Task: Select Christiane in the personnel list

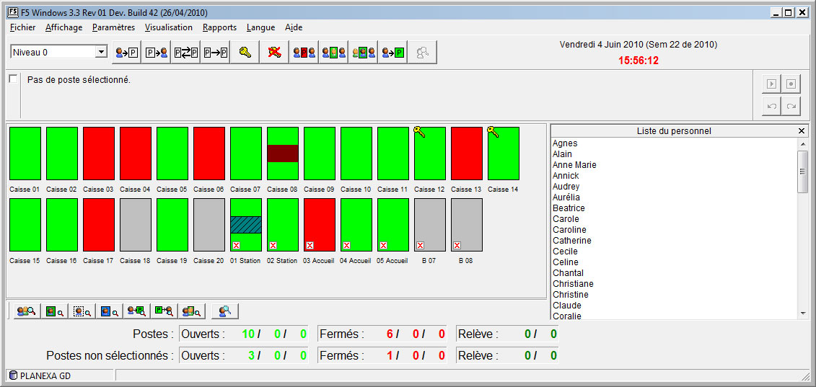Action: pos(573,283)
